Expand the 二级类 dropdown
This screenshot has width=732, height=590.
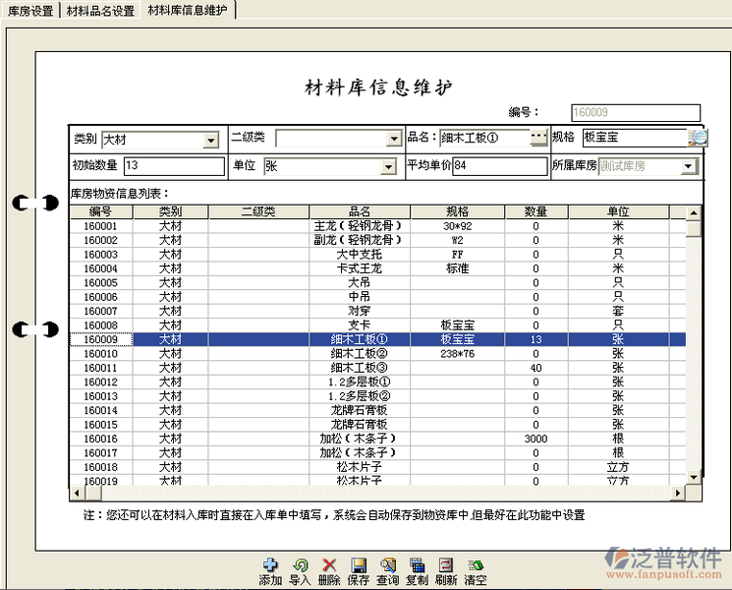click(393, 139)
